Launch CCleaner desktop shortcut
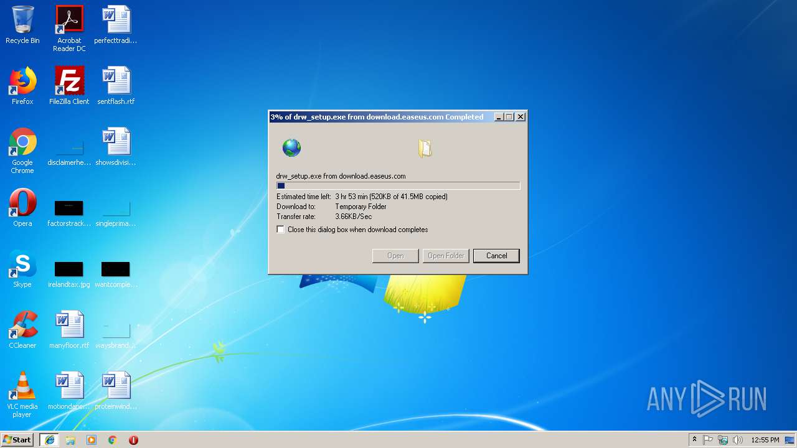797x448 pixels. coord(22,330)
